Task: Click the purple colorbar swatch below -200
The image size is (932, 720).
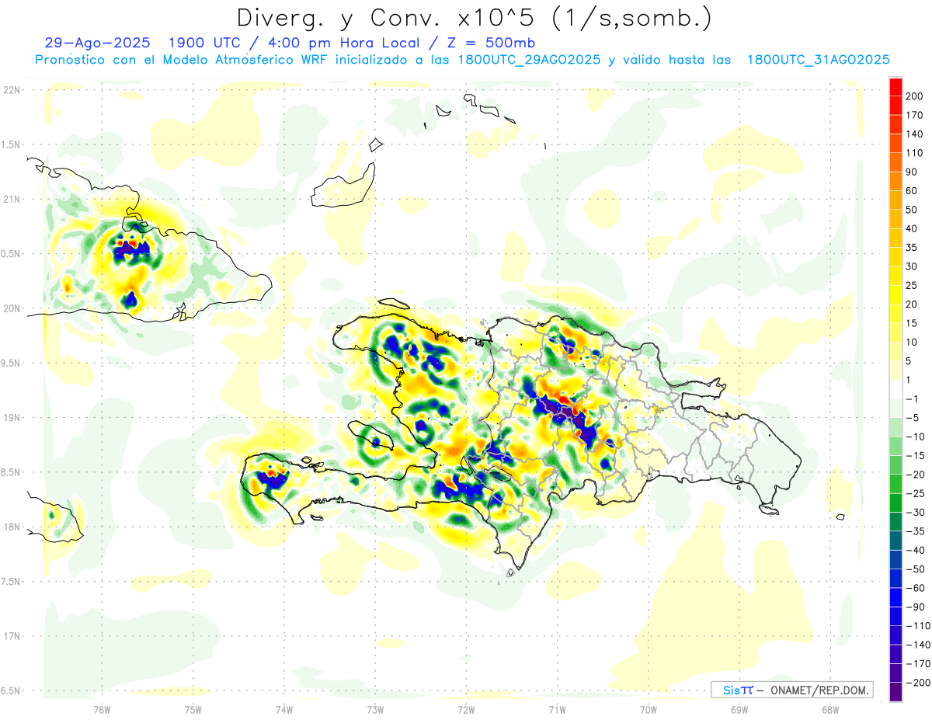Action: click(x=895, y=692)
